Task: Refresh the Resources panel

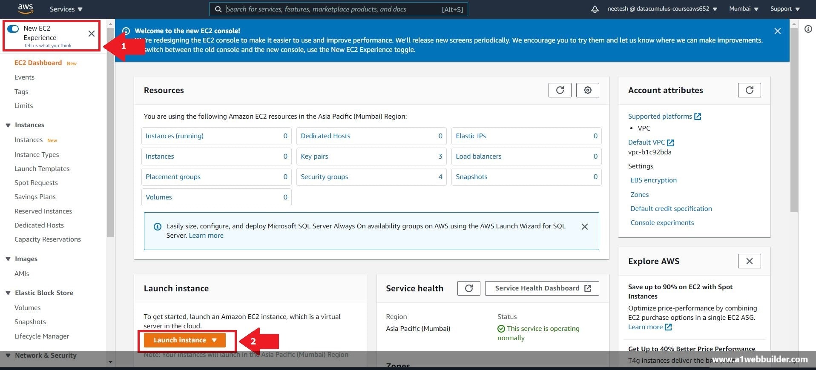Action: (x=560, y=90)
